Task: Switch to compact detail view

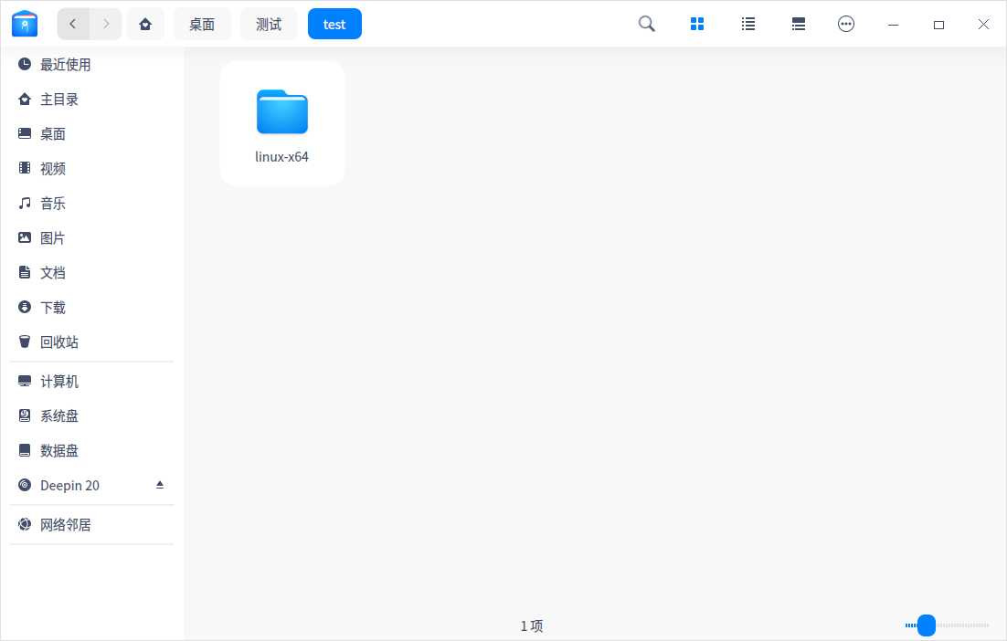Action: tap(799, 24)
